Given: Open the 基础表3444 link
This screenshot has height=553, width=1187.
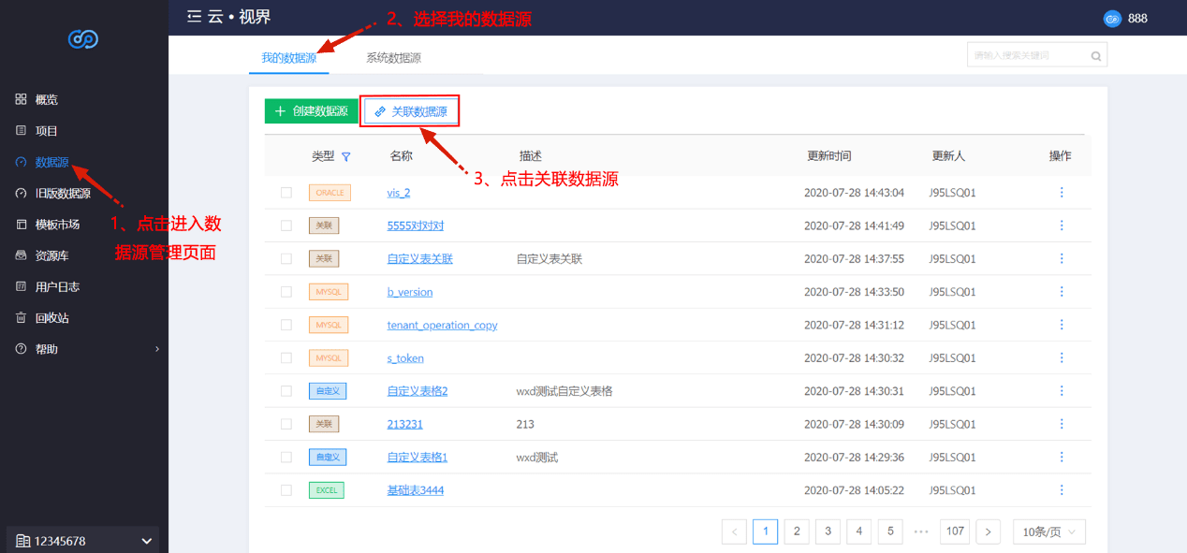Looking at the screenshot, I should (x=416, y=490).
